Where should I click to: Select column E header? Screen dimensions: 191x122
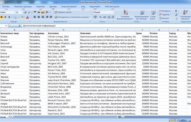coord(108,30)
